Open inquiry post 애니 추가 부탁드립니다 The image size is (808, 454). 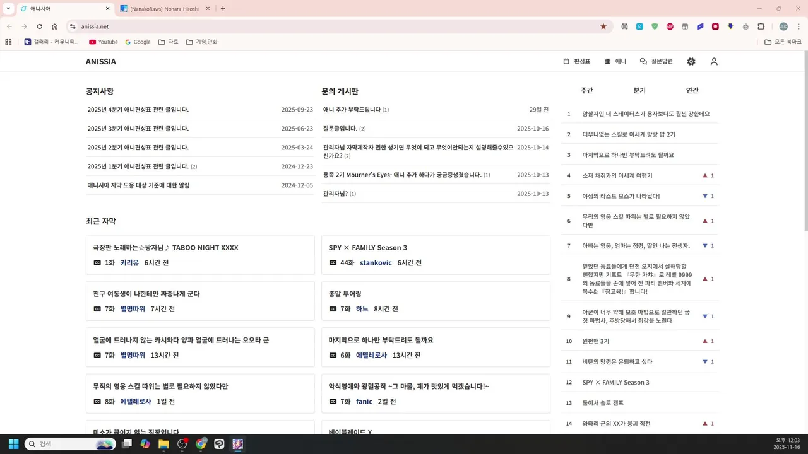point(352,110)
